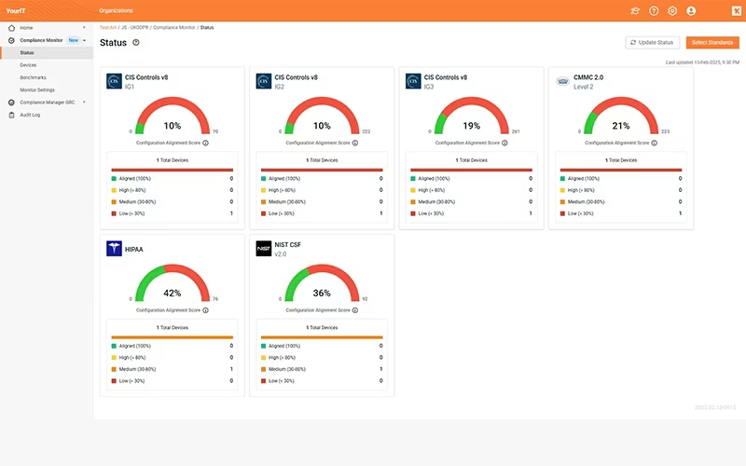Click info icon beside HIPAA Configuration Alignment Score
746x466 pixels.
[205, 310]
